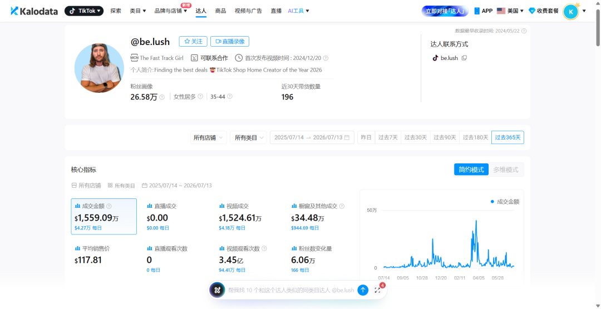Click the help icon beside 数据最早收录时间

click(x=524, y=31)
